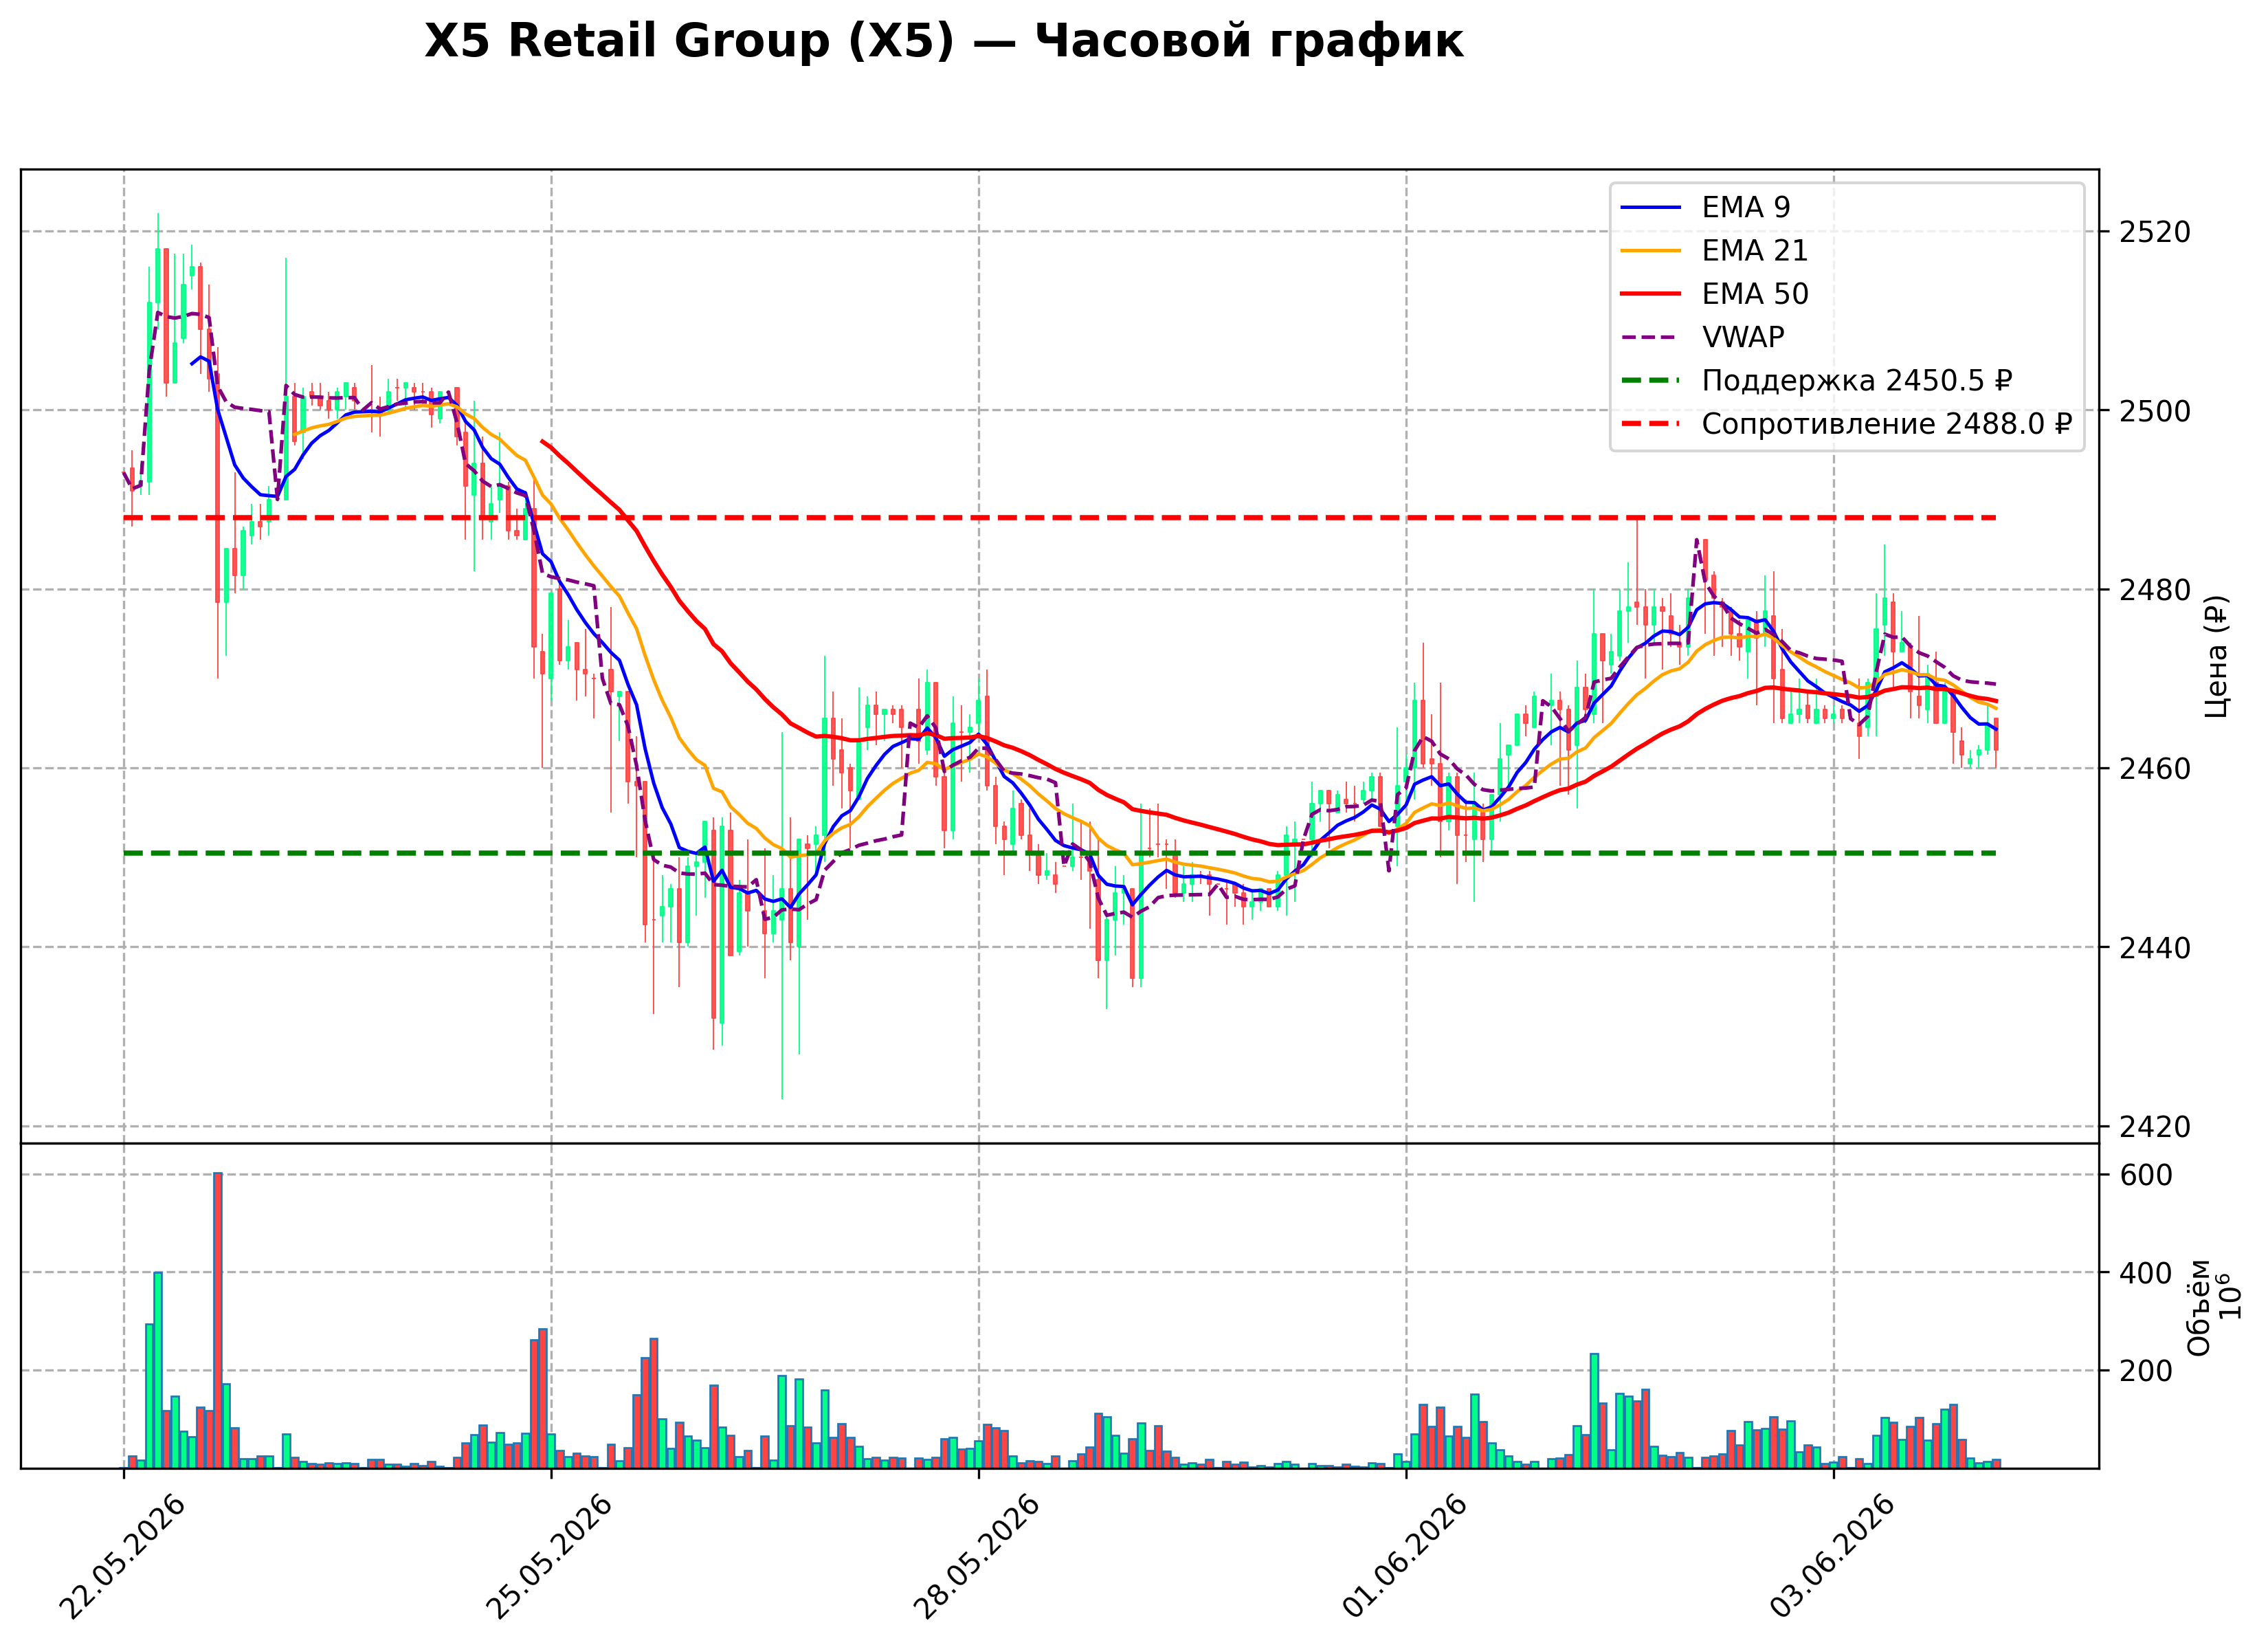Click the 'Цена (₽)' axis title

(2217, 656)
